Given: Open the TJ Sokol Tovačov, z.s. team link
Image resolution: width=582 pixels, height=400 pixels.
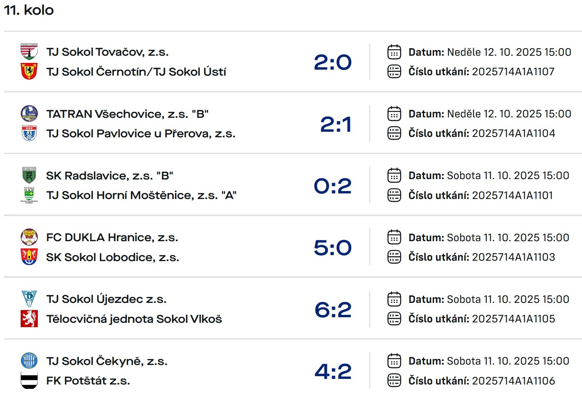Looking at the screenshot, I should [107, 52].
